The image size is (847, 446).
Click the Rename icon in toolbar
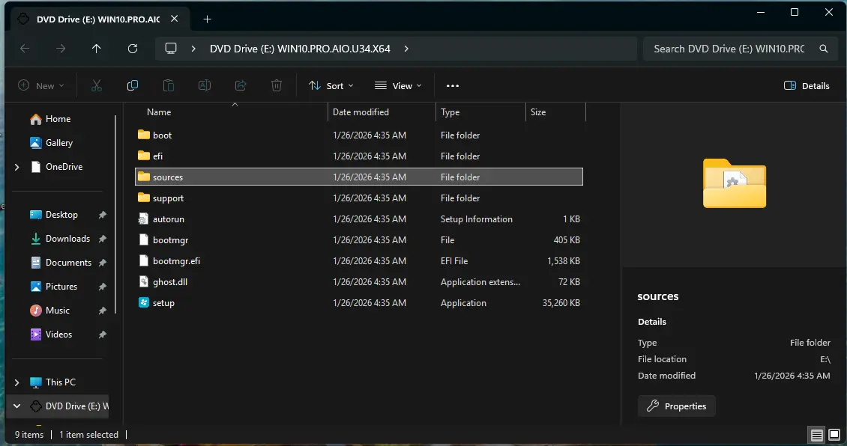205,86
